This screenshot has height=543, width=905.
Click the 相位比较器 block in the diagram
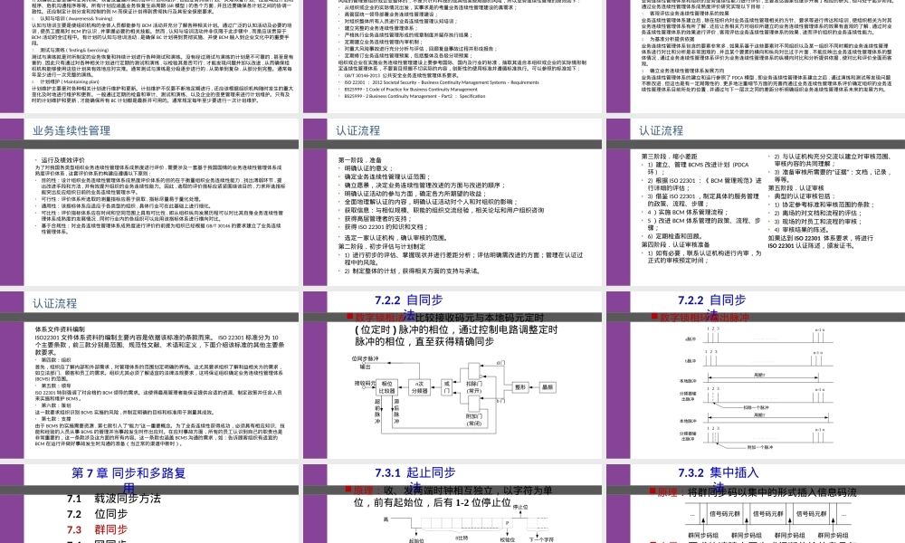coord(386,386)
